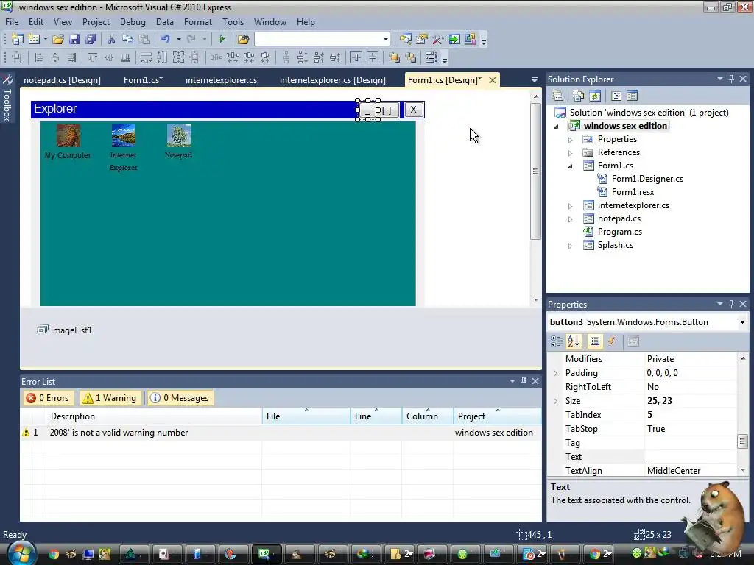Switch to notepad.cs [Design] tab

(62, 80)
